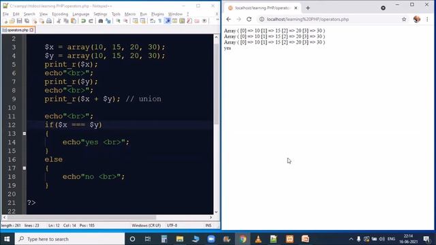Create a new file in Notepad++ toolbar
The width and height of the screenshot is (436, 245).
tap(5, 21)
